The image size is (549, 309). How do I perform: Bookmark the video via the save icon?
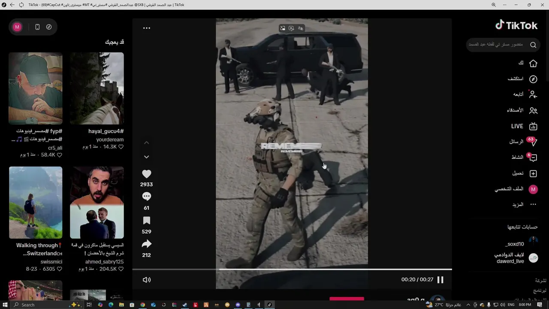pyautogui.click(x=147, y=221)
